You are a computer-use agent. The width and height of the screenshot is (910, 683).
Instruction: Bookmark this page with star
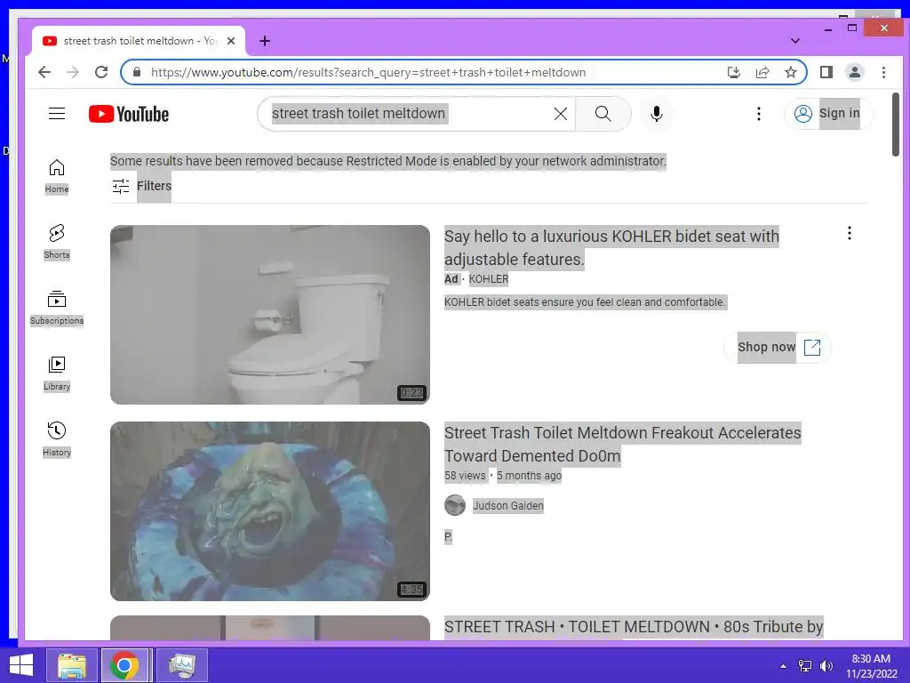790,72
